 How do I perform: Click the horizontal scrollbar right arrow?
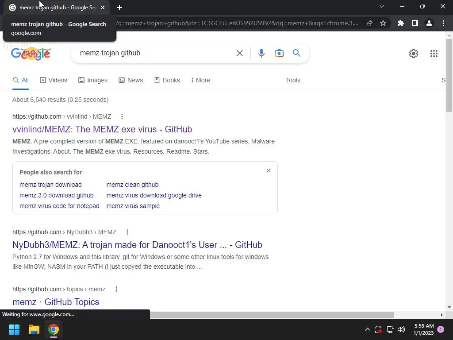(x=441, y=315)
